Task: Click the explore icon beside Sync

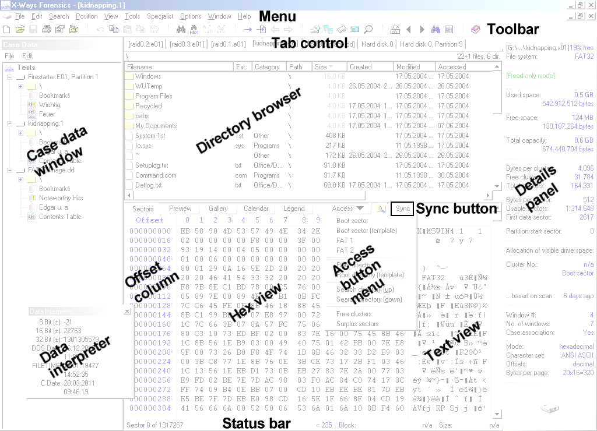Action: tap(381, 209)
